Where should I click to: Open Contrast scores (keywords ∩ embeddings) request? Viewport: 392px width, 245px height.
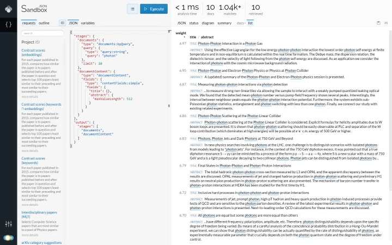click(x=41, y=107)
